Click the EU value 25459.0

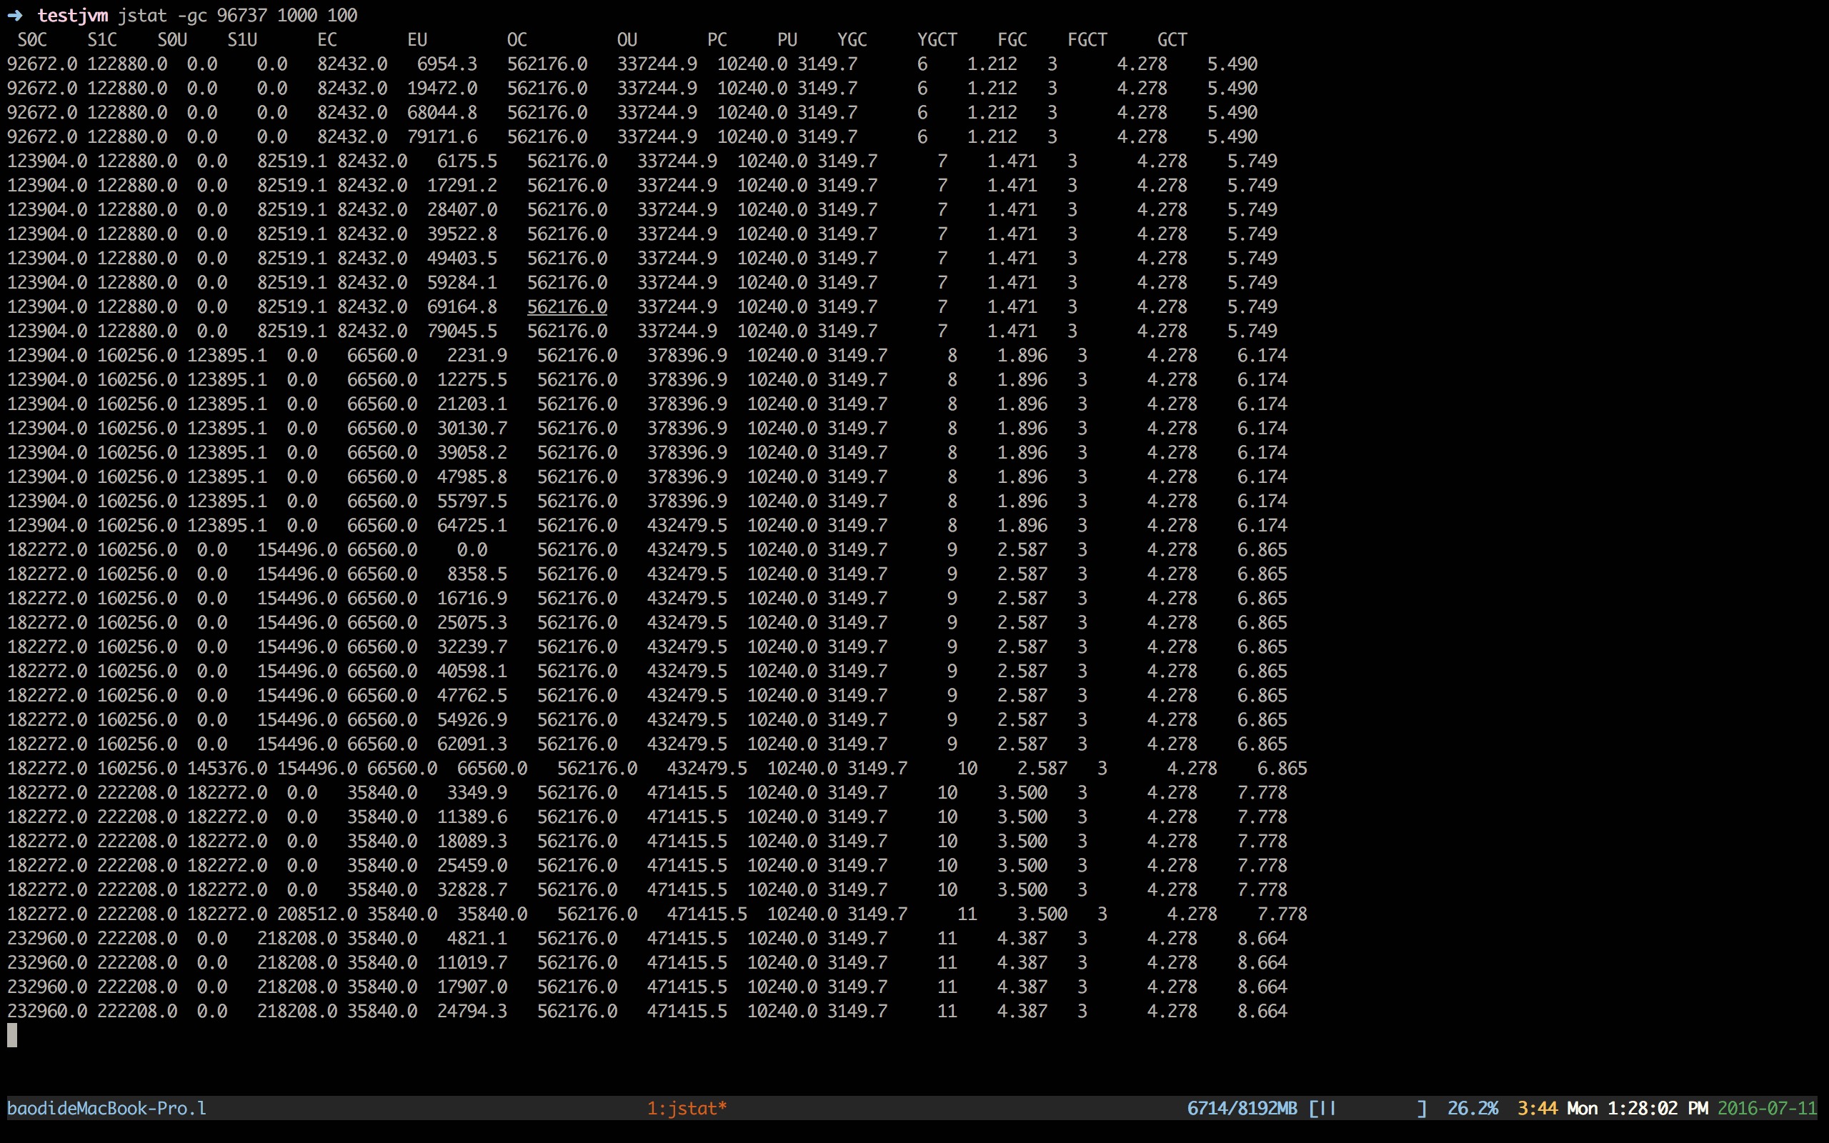coord(472,866)
